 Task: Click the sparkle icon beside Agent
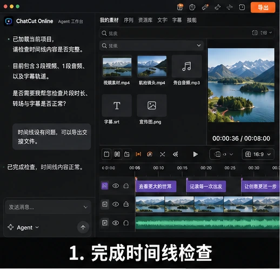point(10,227)
